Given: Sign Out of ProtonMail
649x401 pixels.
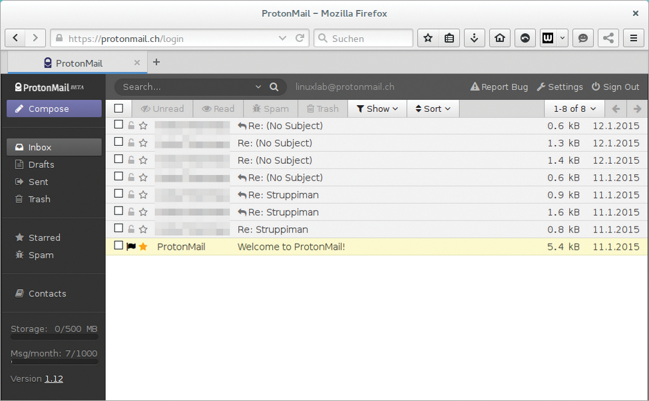Looking at the screenshot, I should click(615, 87).
